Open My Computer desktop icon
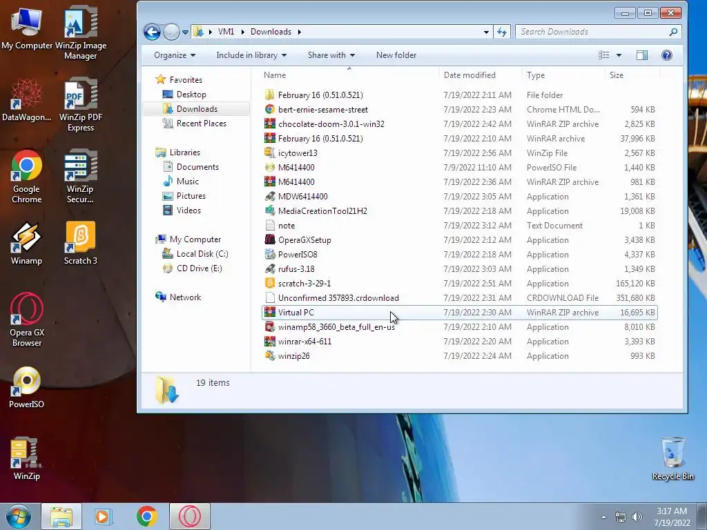The height and width of the screenshot is (530, 707). (27, 28)
